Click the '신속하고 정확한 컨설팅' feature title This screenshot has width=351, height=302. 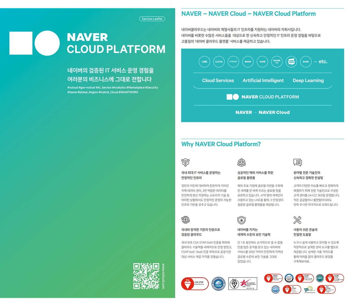pos(308,178)
